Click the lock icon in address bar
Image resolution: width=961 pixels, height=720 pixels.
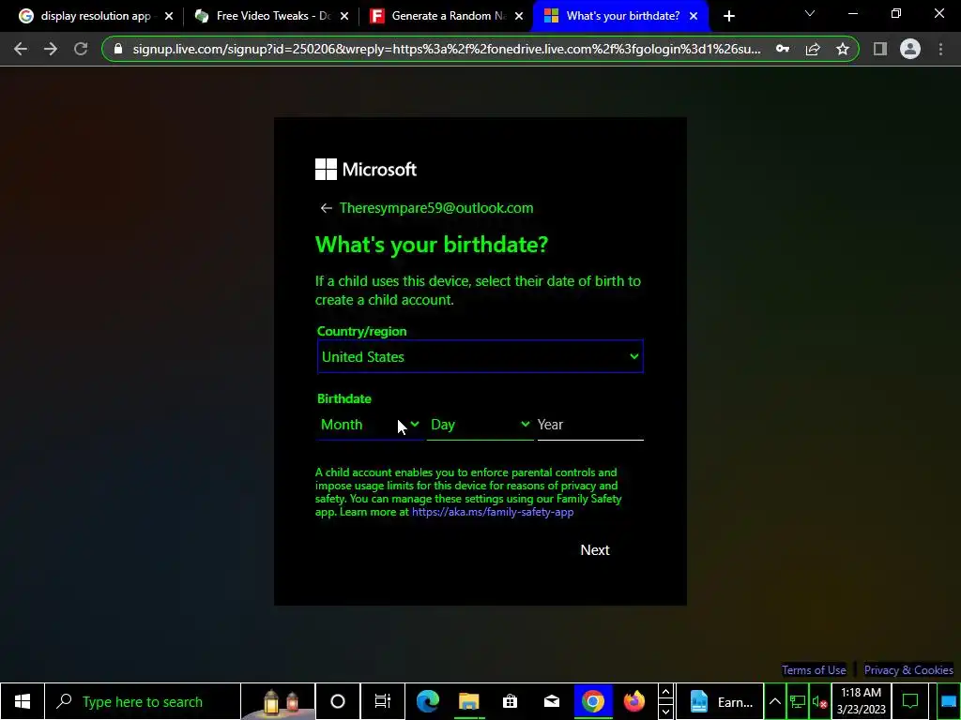pyautogui.click(x=118, y=49)
